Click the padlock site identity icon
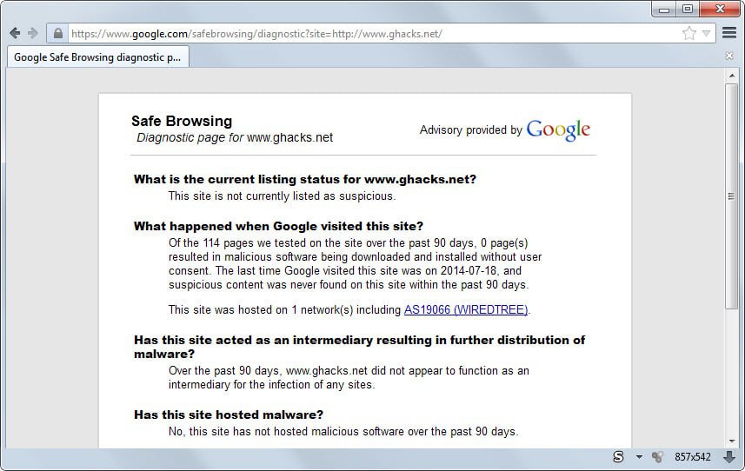Screen dimensions: 745x471 pyautogui.click(x=57, y=33)
